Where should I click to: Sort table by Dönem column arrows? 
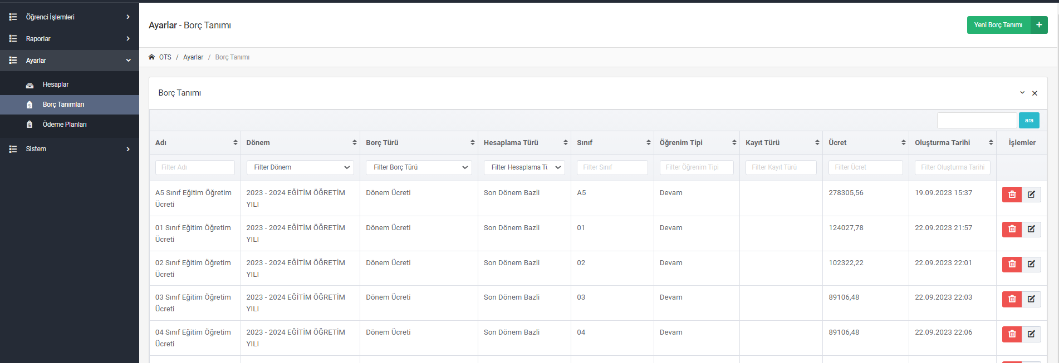tap(355, 143)
